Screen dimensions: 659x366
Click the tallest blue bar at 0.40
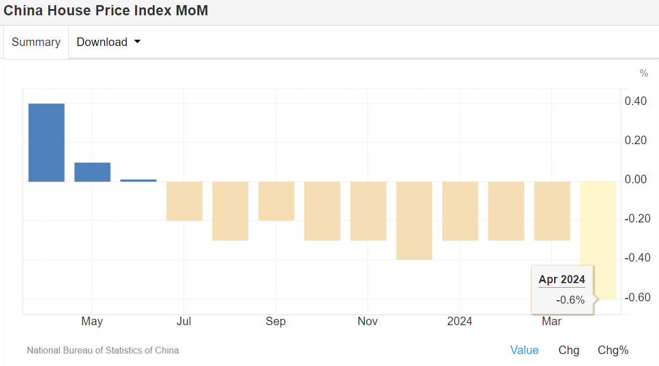pyautogui.click(x=47, y=142)
